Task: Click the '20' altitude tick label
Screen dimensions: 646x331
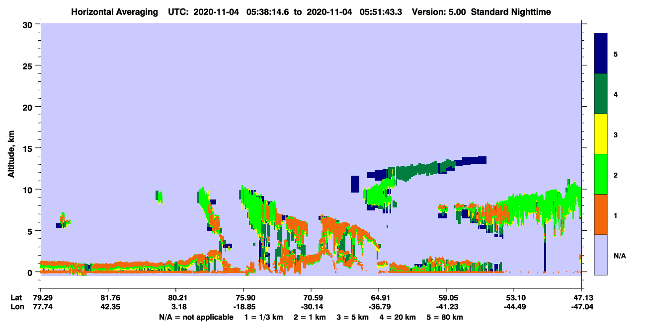Action: click(x=29, y=107)
